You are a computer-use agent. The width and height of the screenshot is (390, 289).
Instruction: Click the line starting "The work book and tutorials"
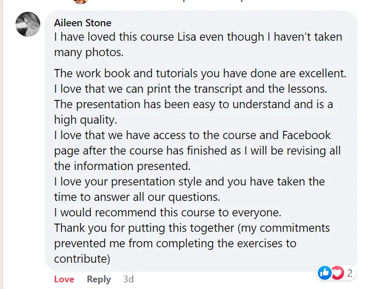[x=200, y=74]
